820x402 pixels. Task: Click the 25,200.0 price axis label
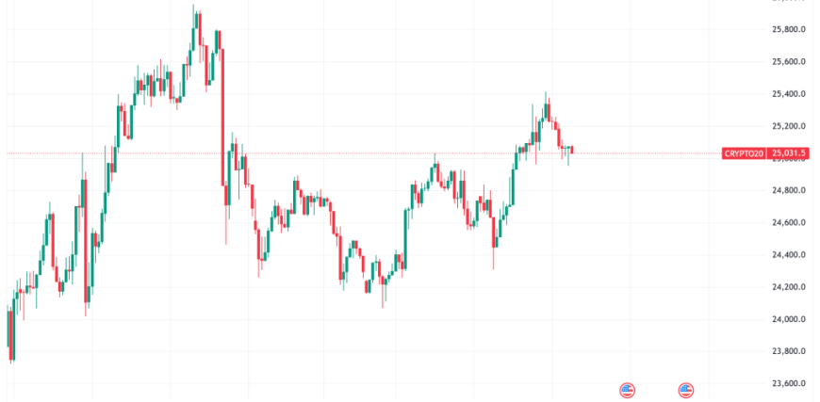(790, 126)
